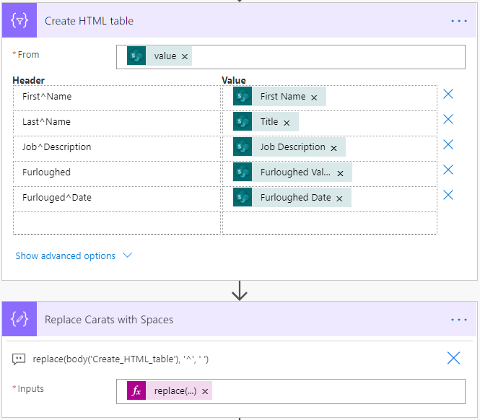This screenshot has width=480, height=420.
Task: Click the SharePoint icon on Title token
Action: (243, 121)
